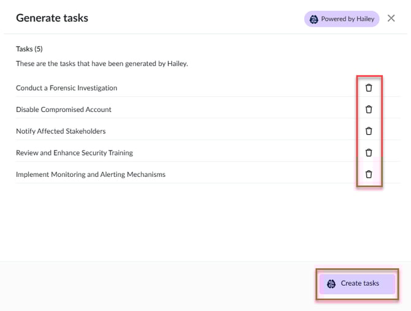The height and width of the screenshot is (311, 411).
Task: Click the Powered by Hailey badge text
Action: (347, 19)
